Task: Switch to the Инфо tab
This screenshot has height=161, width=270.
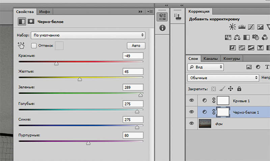Action: point(45,11)
